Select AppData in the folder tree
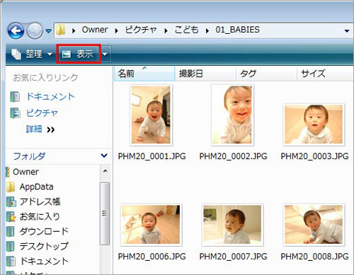 click(37, 187)
